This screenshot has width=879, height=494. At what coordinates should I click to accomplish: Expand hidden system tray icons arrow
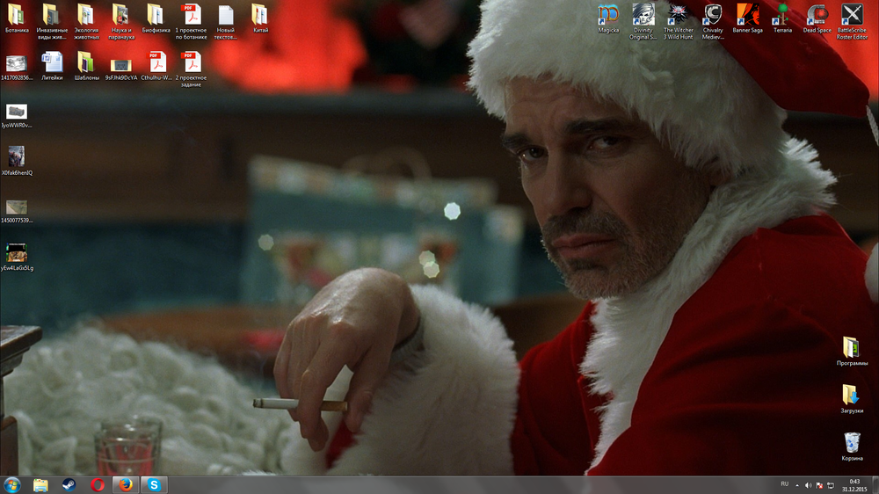click(x=797, y=484)
